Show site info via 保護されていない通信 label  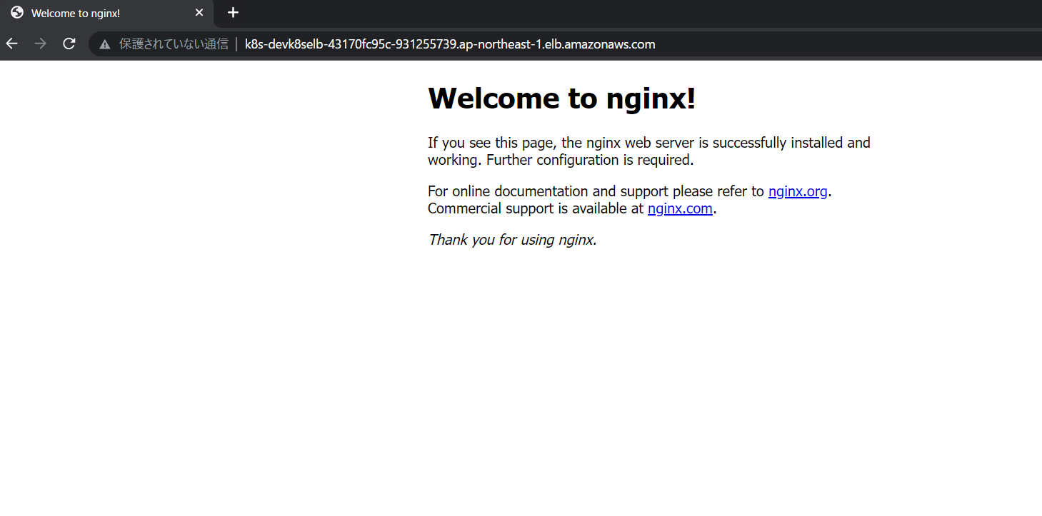(x=173, y=44)
